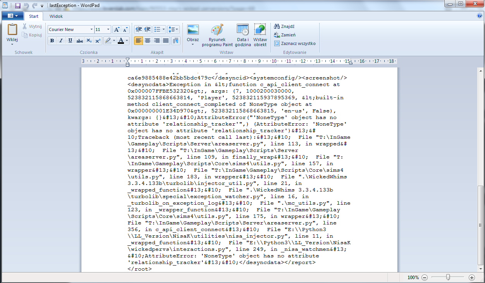Viewport: 485px width, 283px height.
Task: Click the scrollbar down arrow
Action: 481,268
